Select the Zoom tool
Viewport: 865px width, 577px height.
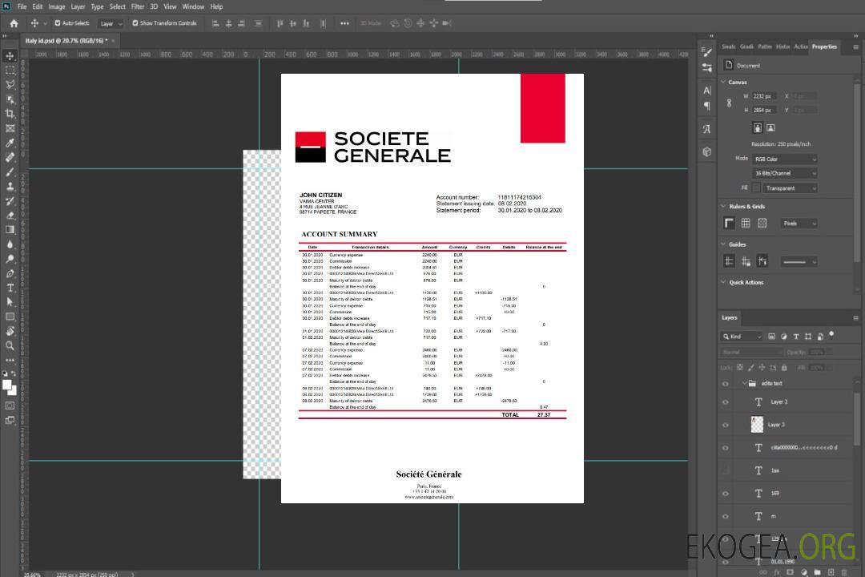[10, 345]
